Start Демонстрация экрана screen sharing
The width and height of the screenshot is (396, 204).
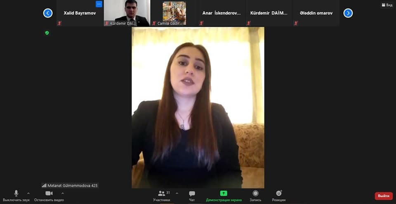coord(224,196)
